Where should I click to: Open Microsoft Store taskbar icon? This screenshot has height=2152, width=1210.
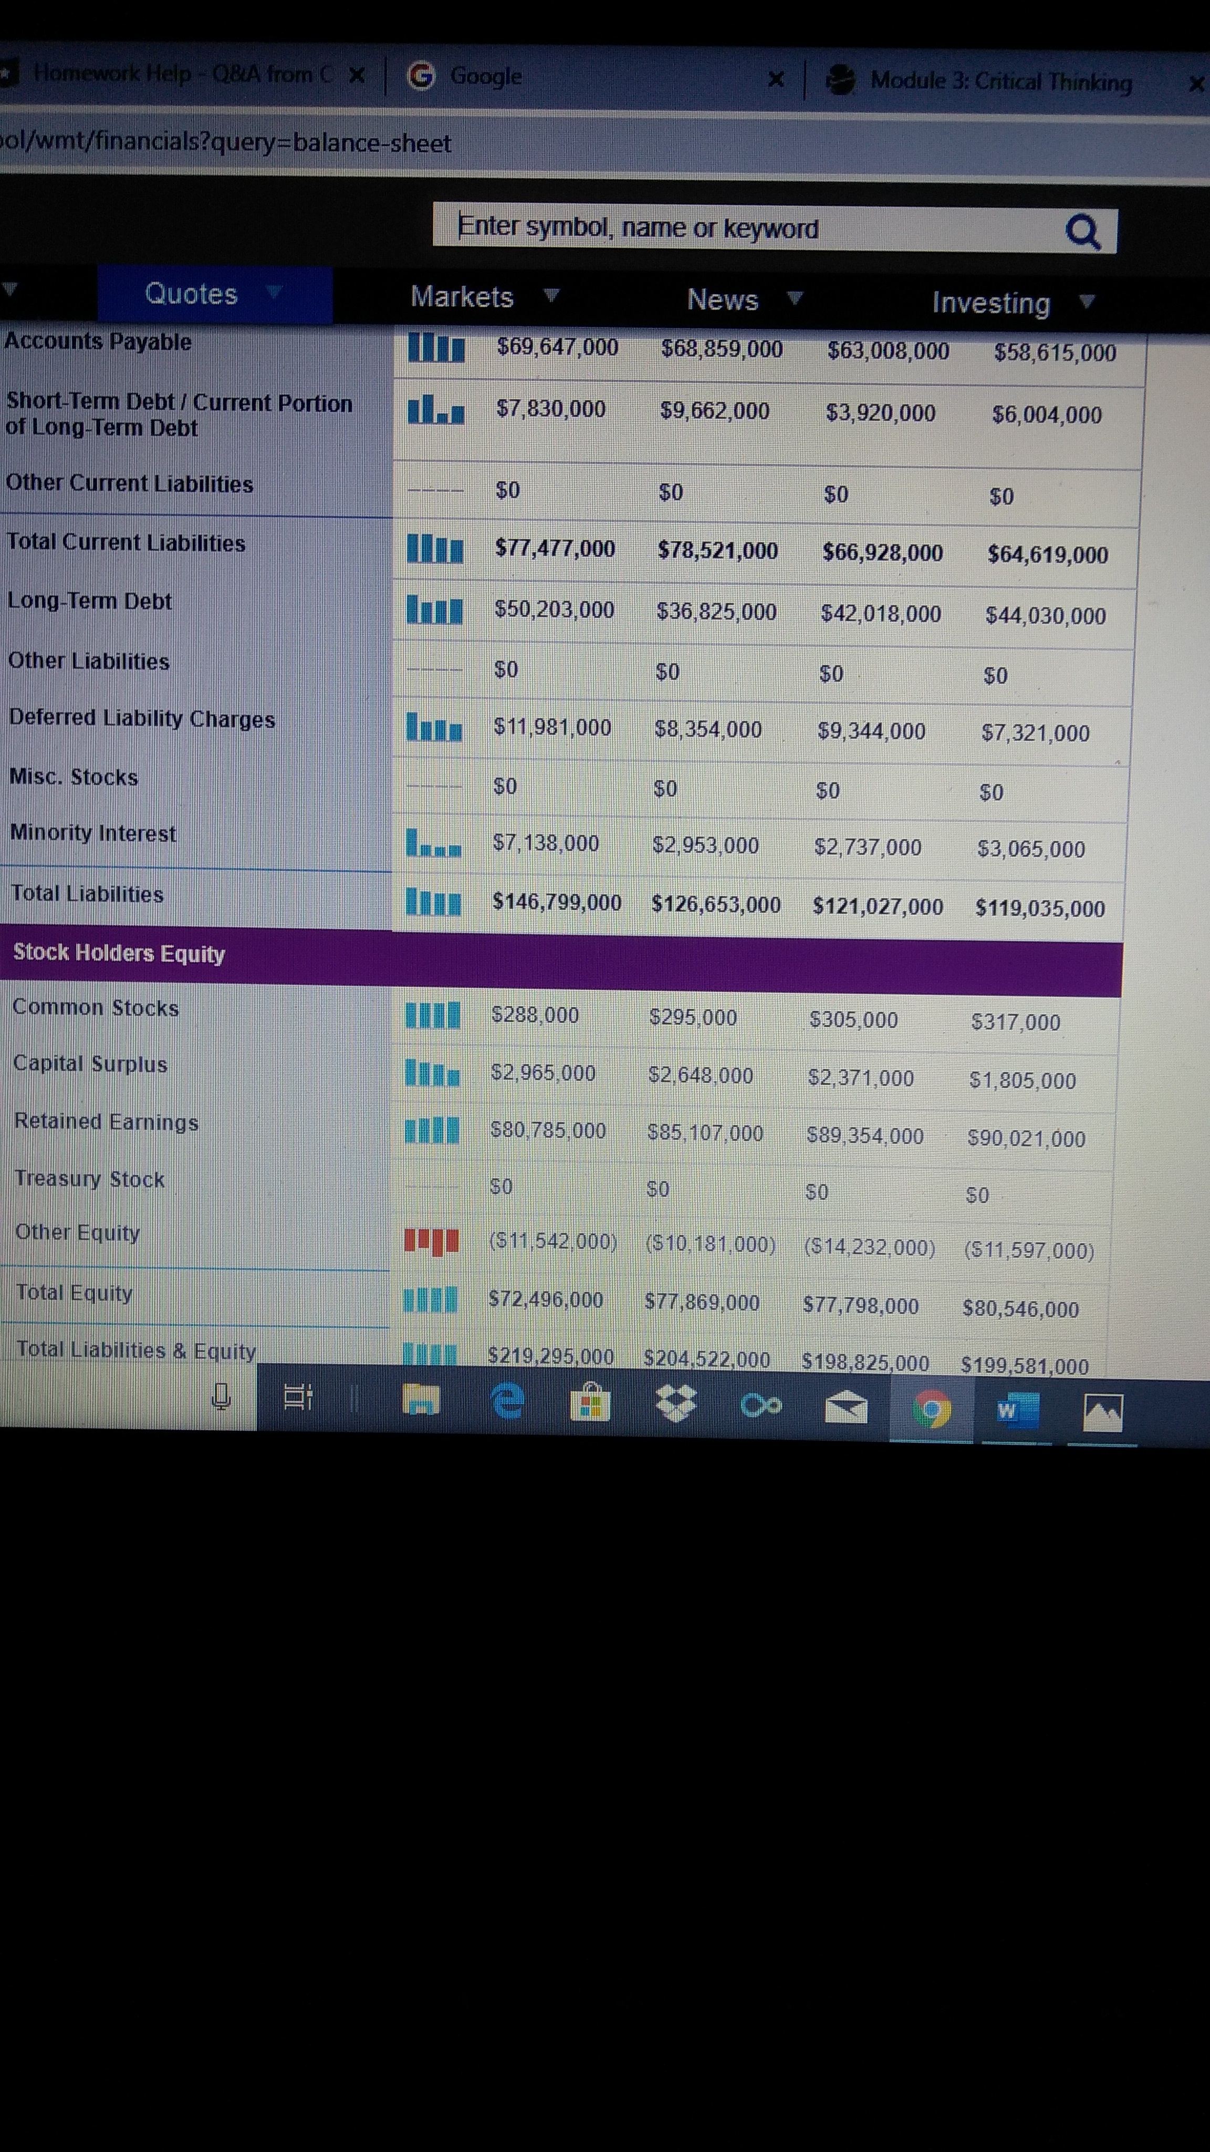click(x=590, y=1403)
